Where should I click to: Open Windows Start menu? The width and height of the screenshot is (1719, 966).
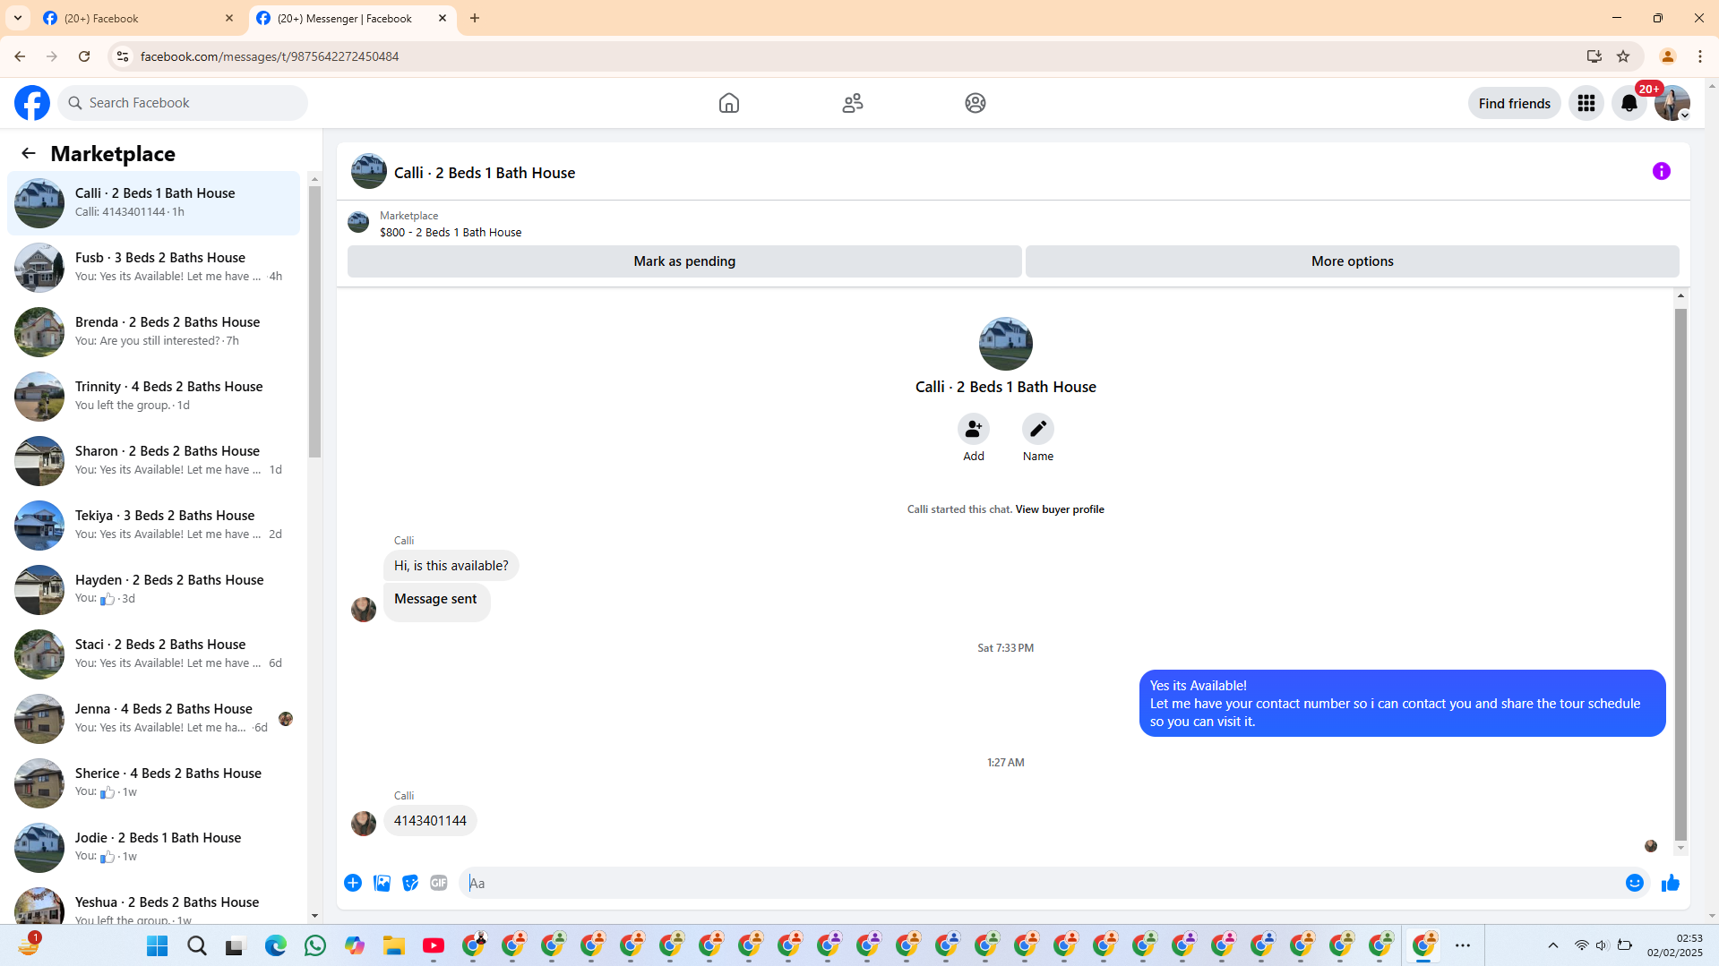158,945
